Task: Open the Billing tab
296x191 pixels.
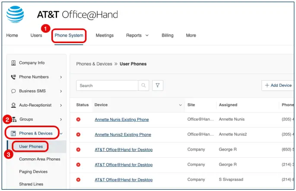Action: 167,35
